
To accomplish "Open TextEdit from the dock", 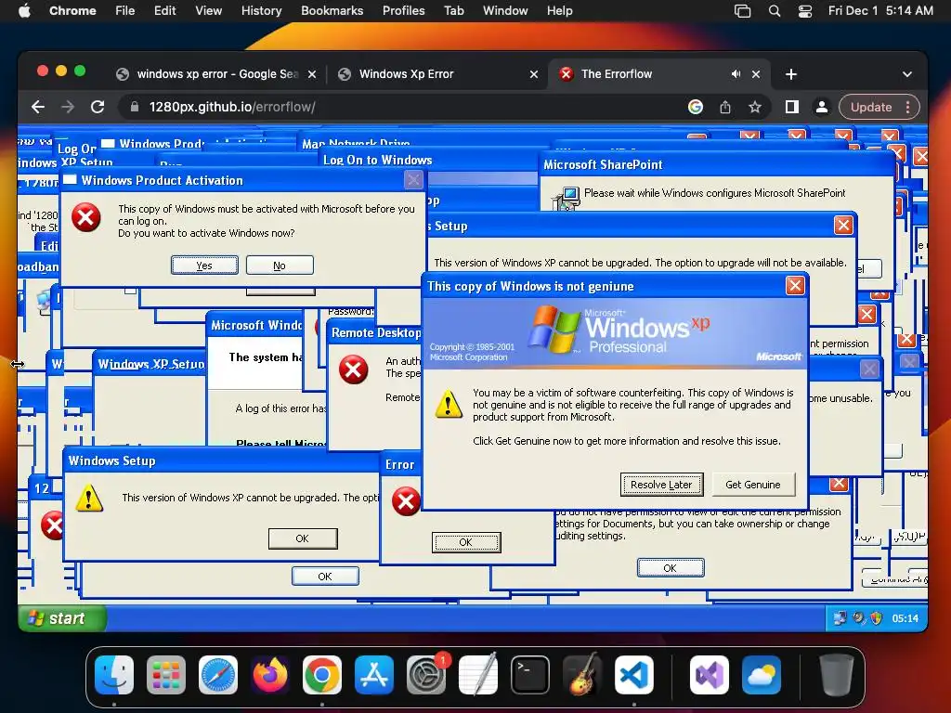I will [478, 675].
